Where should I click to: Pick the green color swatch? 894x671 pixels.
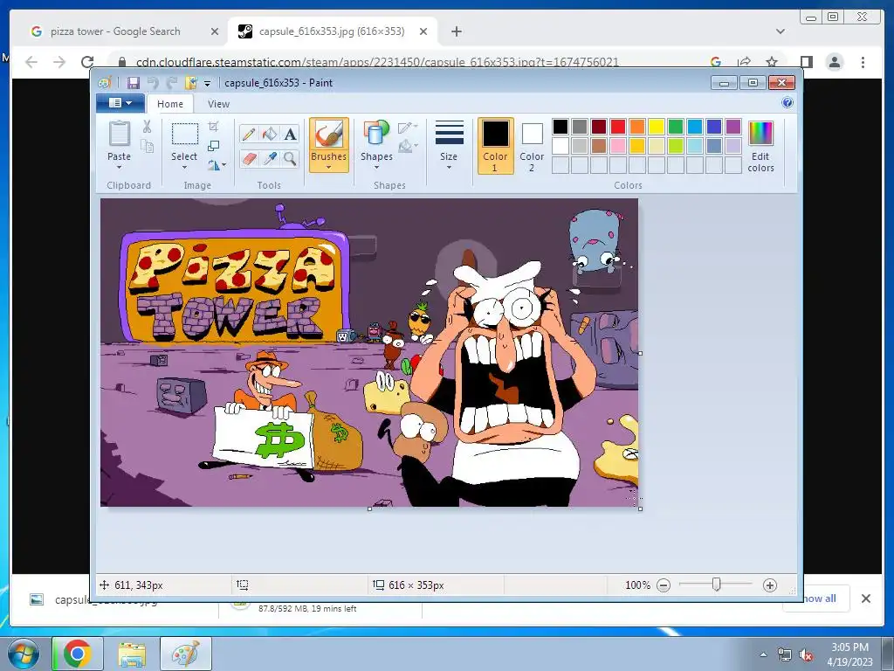(676, 126)
